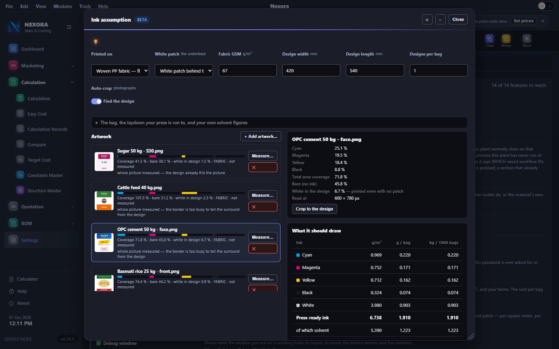
Task: Measure the OPC cement 50 kg - face.png artwork
Action: [x=263, y=237]
